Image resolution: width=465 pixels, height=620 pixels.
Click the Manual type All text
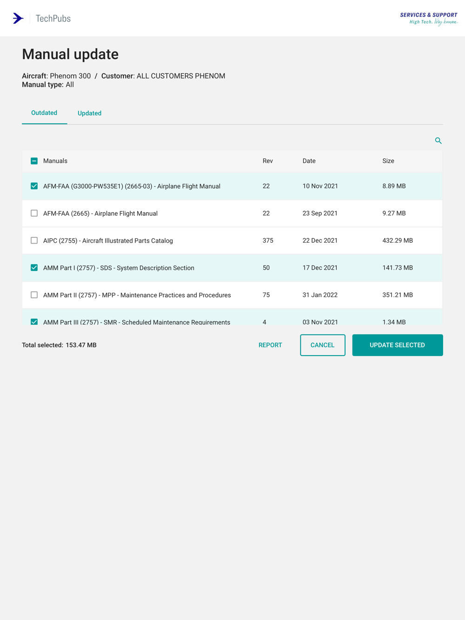point(48,85)
